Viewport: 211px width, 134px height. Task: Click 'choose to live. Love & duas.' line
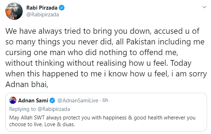click(x=42, y=124)
